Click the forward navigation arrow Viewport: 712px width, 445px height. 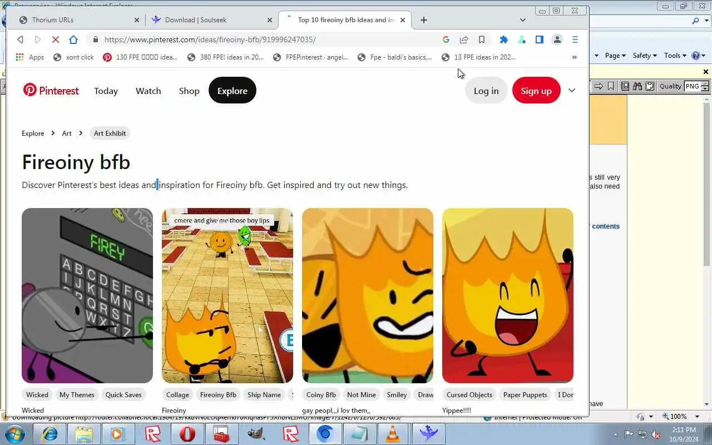(38, 39)
